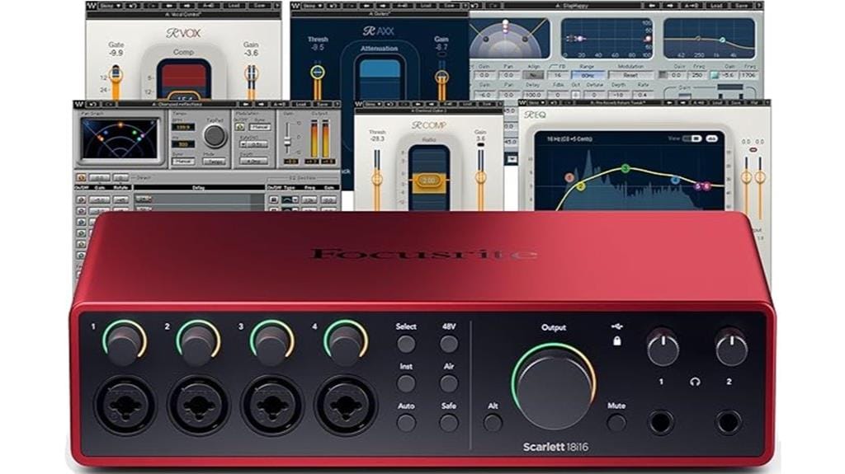Click the Scarlett 18i16 label
The height and width of the screenshot is (474, 845).
tap(555, 447)
